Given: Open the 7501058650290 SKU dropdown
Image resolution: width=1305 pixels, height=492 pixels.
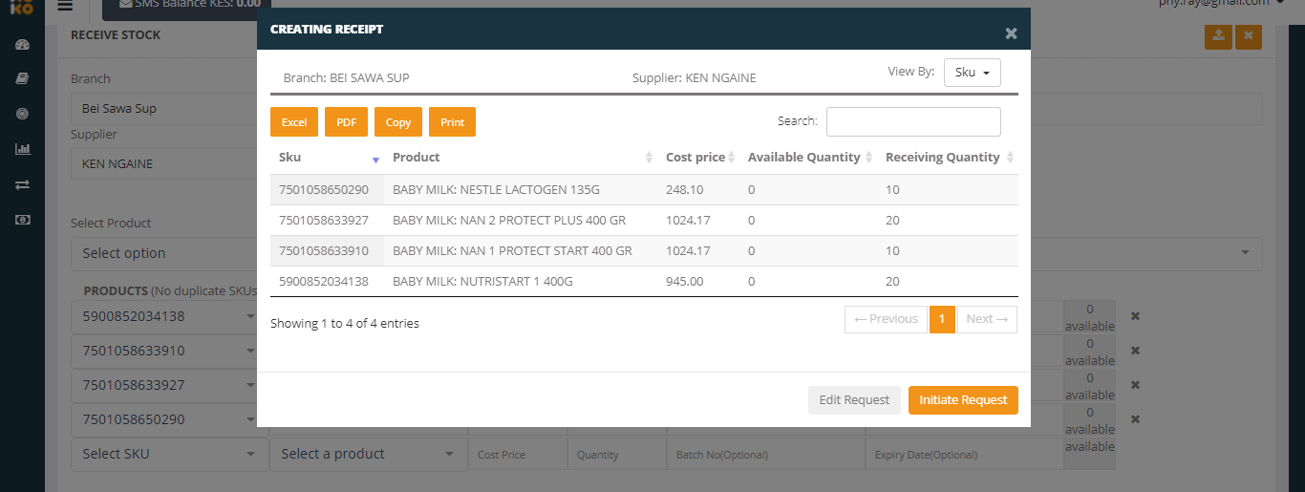Looking at the screenshot, I should [170, 419].
